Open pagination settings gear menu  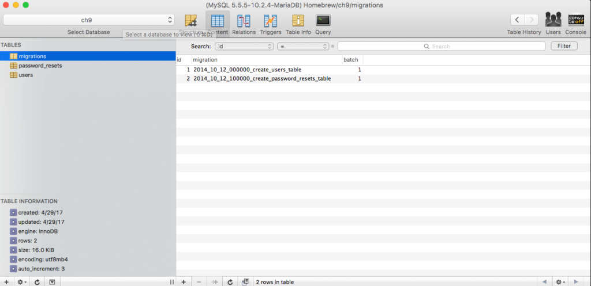point(560,282)
